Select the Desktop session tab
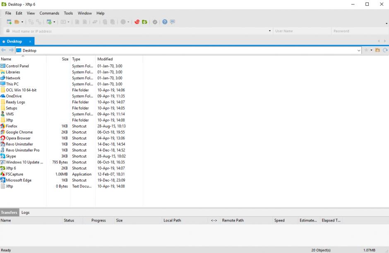The width and height of the screenshot is (389, 253). (x=14, y=41)
